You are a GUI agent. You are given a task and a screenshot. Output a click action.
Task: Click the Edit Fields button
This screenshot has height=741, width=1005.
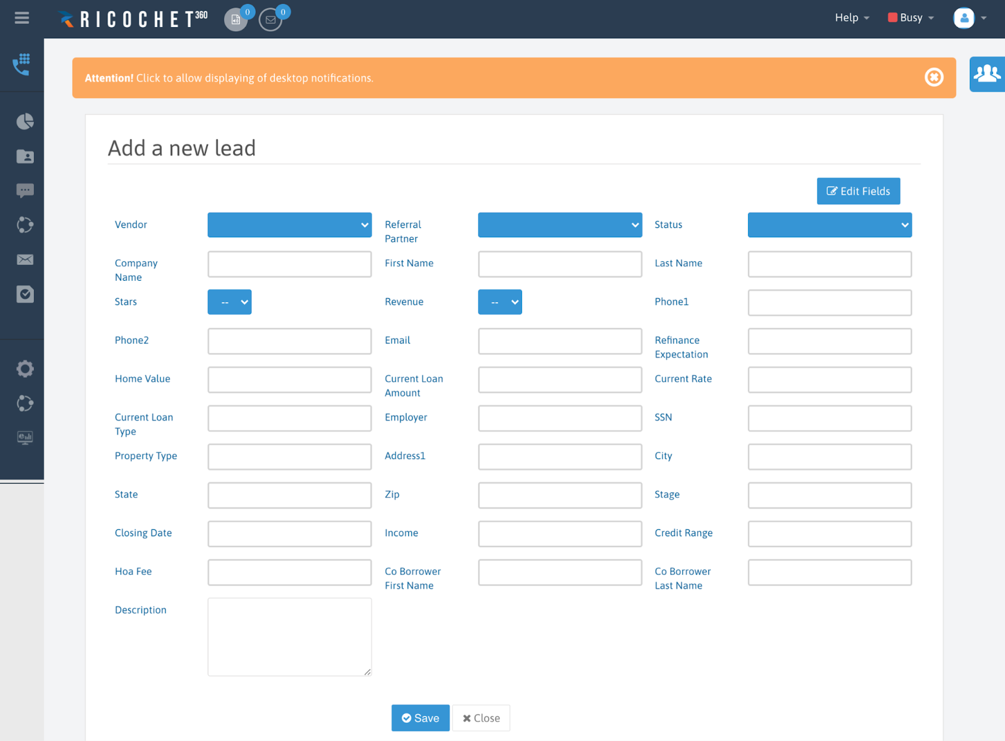858,191
